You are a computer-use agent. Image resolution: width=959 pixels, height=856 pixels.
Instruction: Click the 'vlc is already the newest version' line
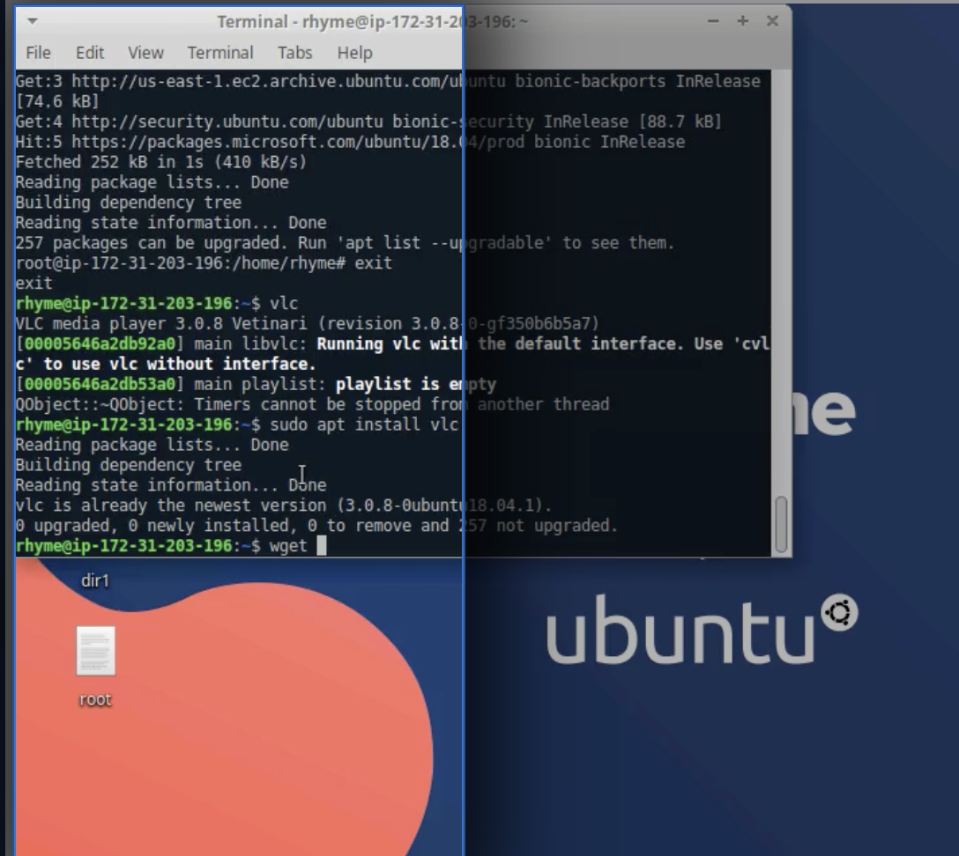284,505
